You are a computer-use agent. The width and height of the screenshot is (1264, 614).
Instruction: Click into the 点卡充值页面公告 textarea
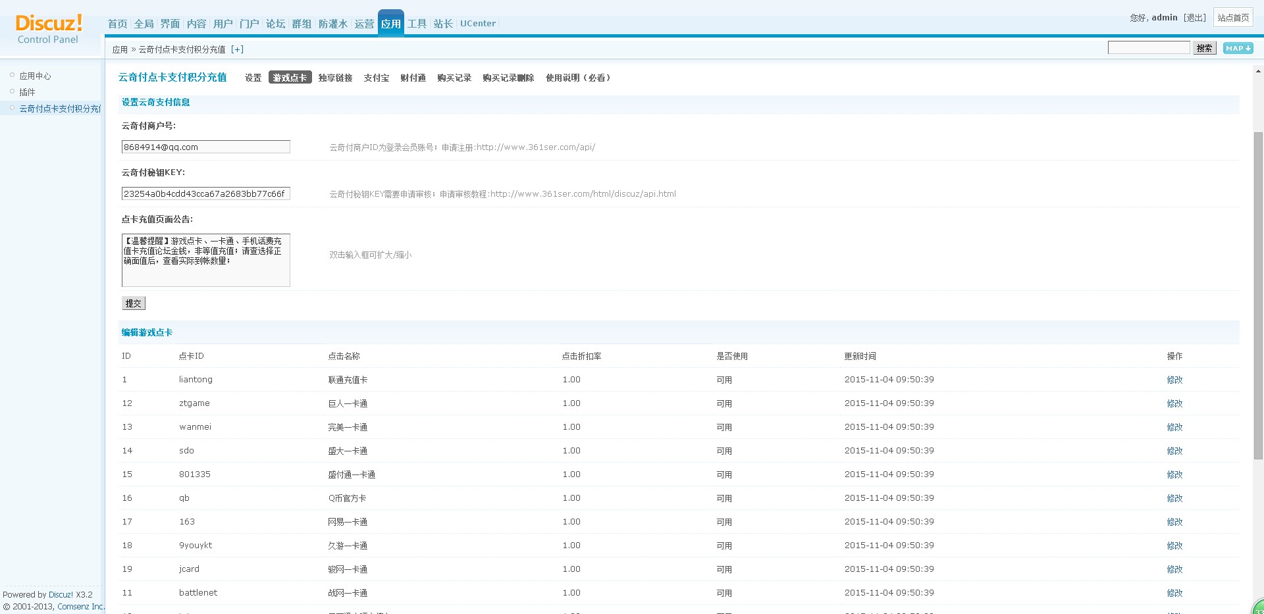click(x=205, y=260)
